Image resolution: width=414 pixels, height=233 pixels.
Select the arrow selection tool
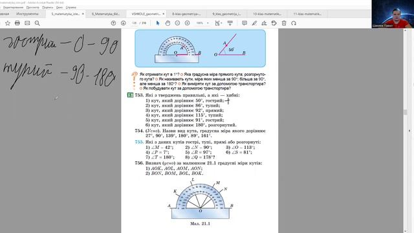158,23
